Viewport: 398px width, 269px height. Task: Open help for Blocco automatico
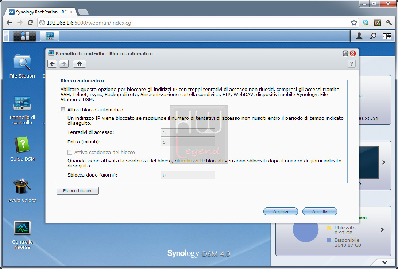pyautogui.click(x=352, y=64)
